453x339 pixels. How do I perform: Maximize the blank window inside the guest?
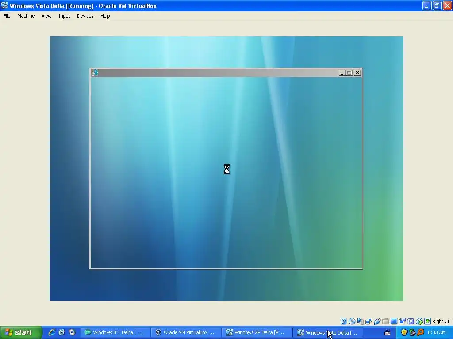tap(349, 73)
